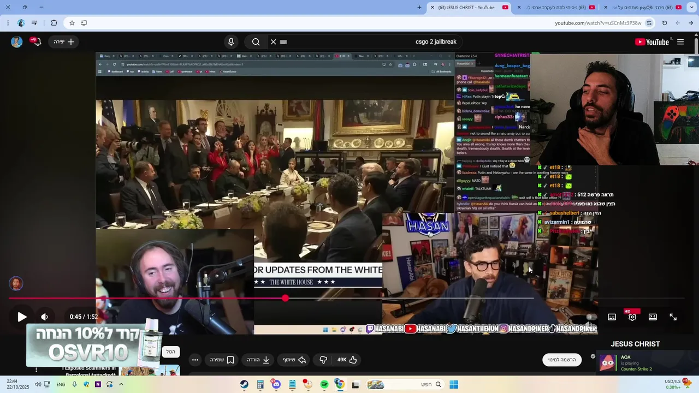
Task: Open the YouTube hamburger guide menu
Action: 680,42
